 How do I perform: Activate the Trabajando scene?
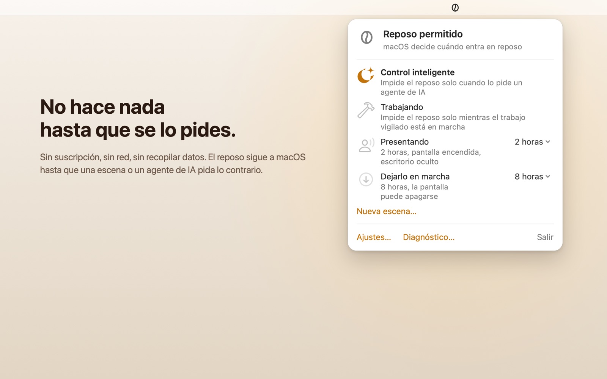point(455,117)
